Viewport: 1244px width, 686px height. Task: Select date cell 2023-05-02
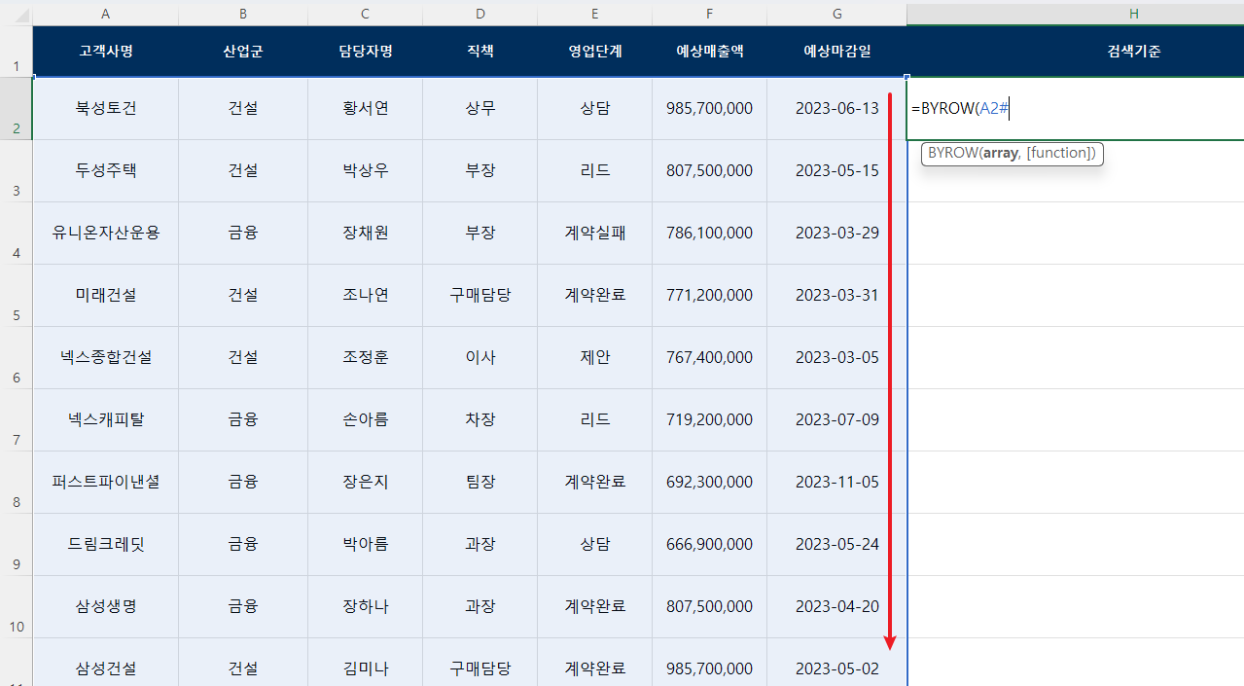[836, 663]
